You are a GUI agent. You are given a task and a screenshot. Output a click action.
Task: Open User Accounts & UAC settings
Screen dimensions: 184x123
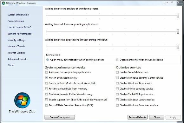tap(19, 27)
